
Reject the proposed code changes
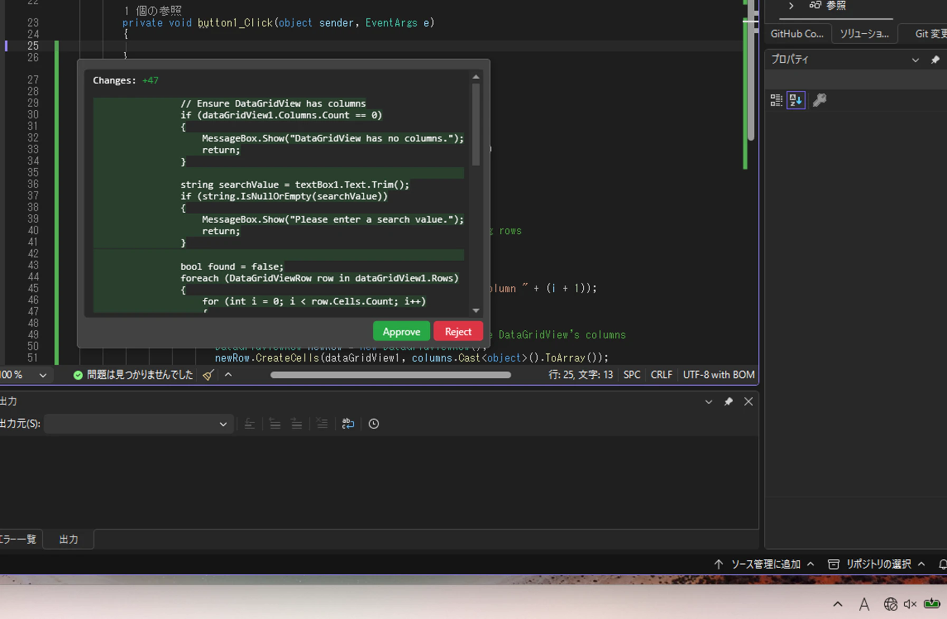click(458, 331)
